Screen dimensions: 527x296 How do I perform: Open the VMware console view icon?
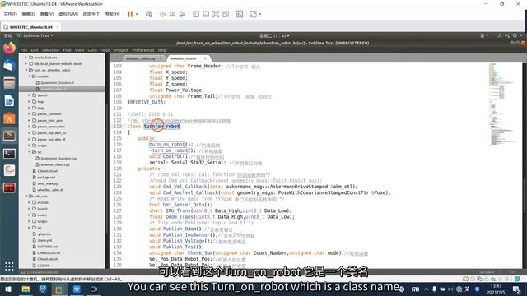click(x=240, y=14)
